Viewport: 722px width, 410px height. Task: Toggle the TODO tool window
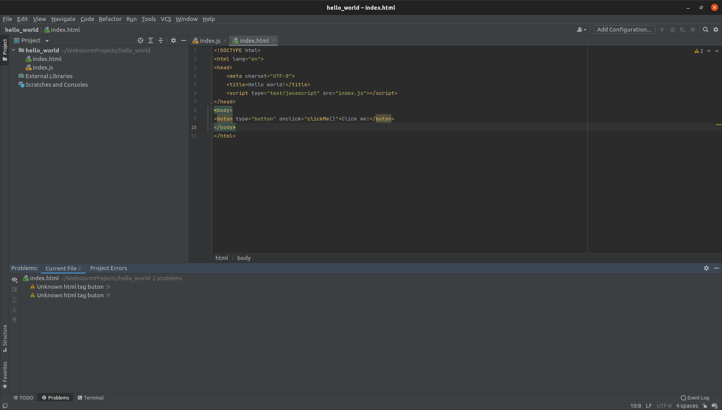[23, 398]
